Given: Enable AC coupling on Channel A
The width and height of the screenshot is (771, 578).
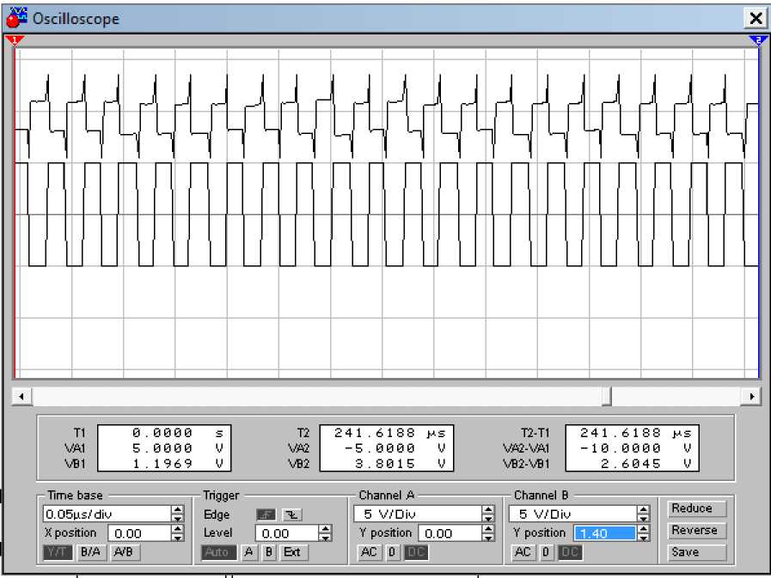Looking at the screenshot, I should (370, 552).
